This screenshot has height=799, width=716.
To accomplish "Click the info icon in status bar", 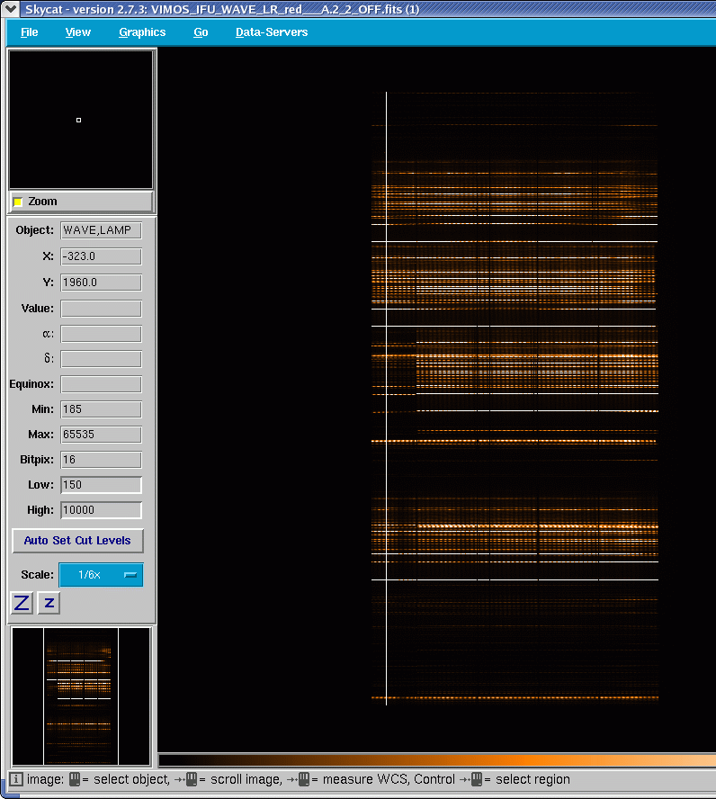I will pyautogui.click(x=16, y=779).
